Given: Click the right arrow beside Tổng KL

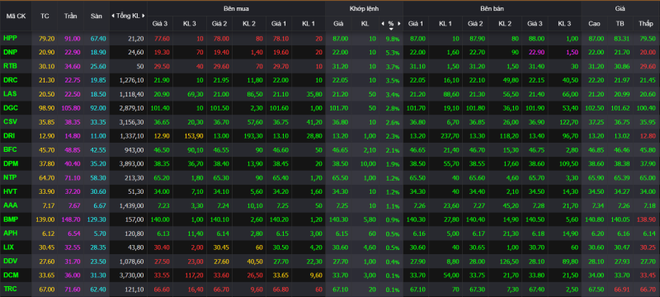Looking at the screenshot, I should click(x=144, y=16).
